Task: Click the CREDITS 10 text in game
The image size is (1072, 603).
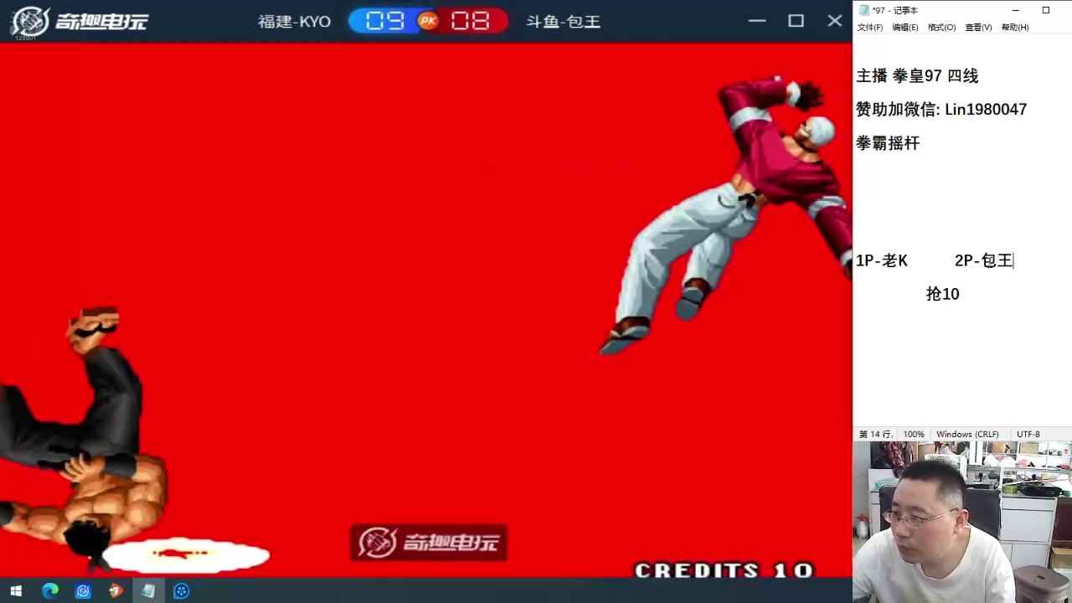Action: pos(724,570)
